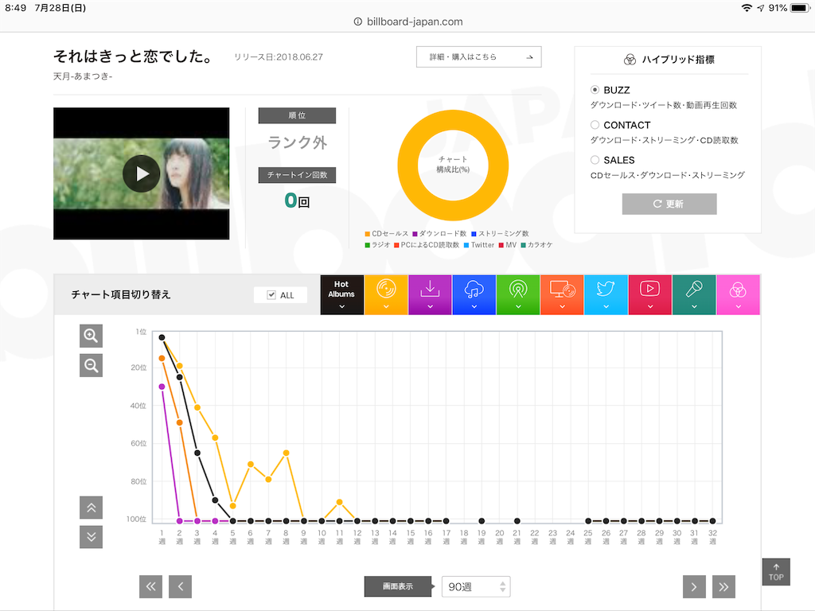Zoom in the chart with magnifier plus
The height and width of the screenshot is (611, 815).
[91, 337]
